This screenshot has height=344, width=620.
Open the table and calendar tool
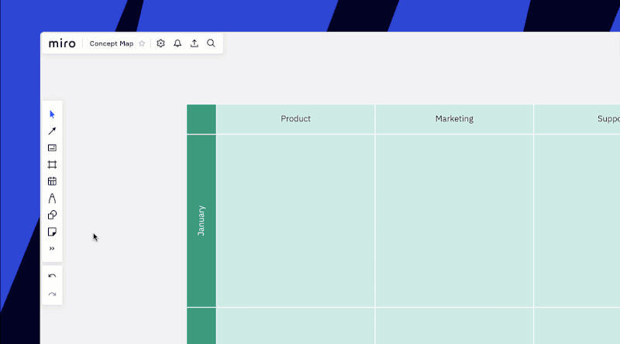point(52,182)
